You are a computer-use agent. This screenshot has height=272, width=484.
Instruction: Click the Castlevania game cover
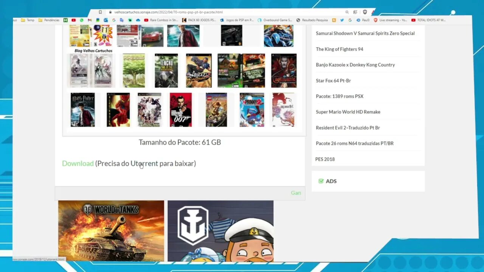click(x=284, y=71)
